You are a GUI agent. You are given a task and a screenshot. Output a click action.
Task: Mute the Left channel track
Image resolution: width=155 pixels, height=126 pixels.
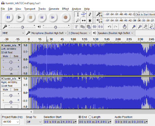pyautogui.click(x=6, y=56)
